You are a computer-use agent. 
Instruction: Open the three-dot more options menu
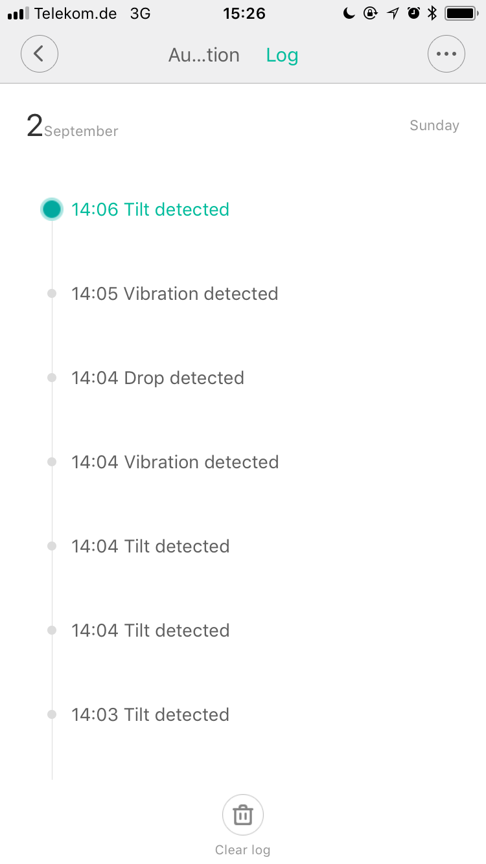tap(446, 54)
